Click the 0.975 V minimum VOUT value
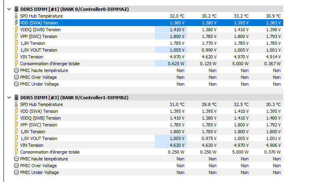This screenshot has height=182, width=323. click(x=209, y=138)
